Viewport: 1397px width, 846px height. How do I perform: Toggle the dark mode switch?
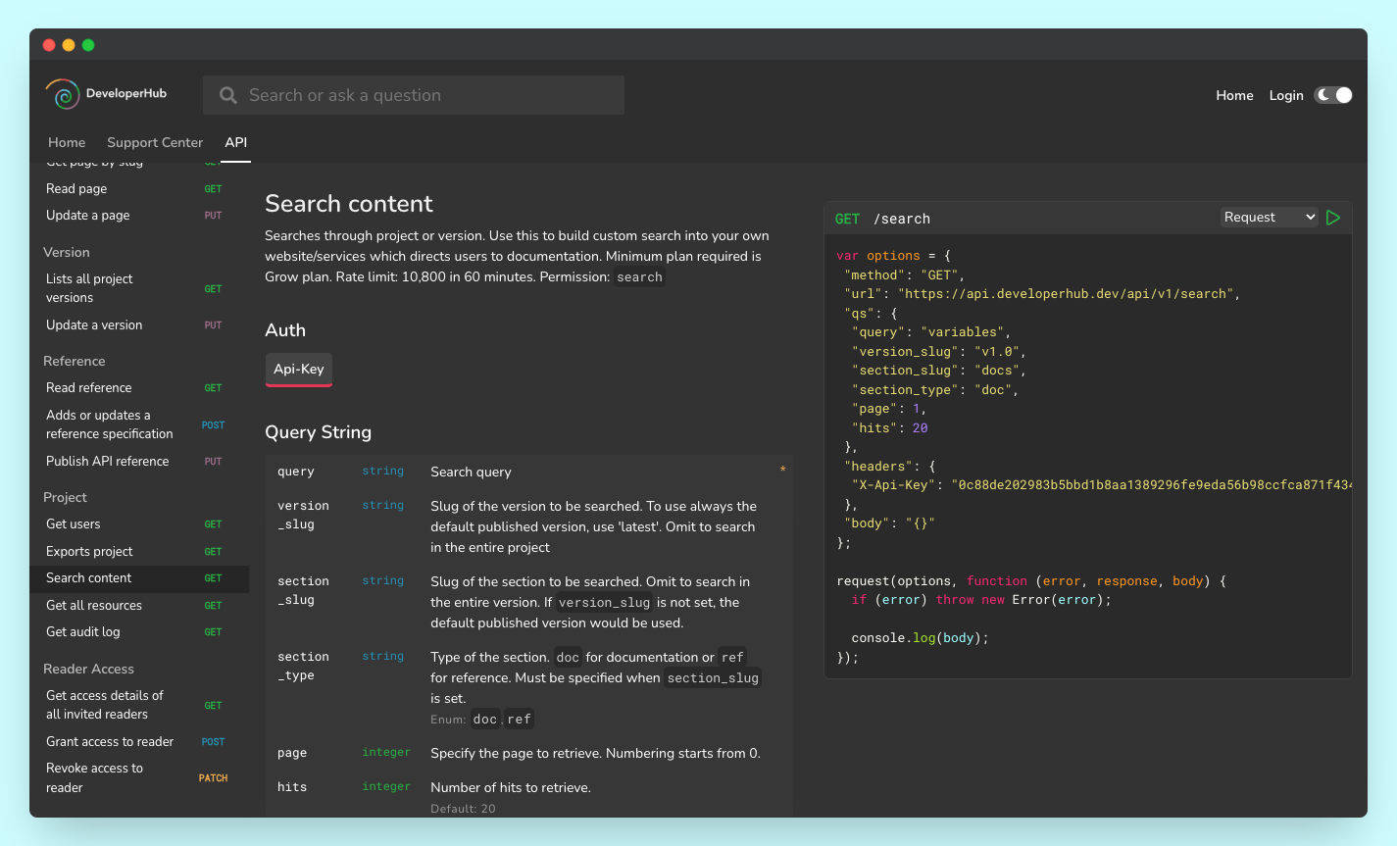pos(1333,95)
